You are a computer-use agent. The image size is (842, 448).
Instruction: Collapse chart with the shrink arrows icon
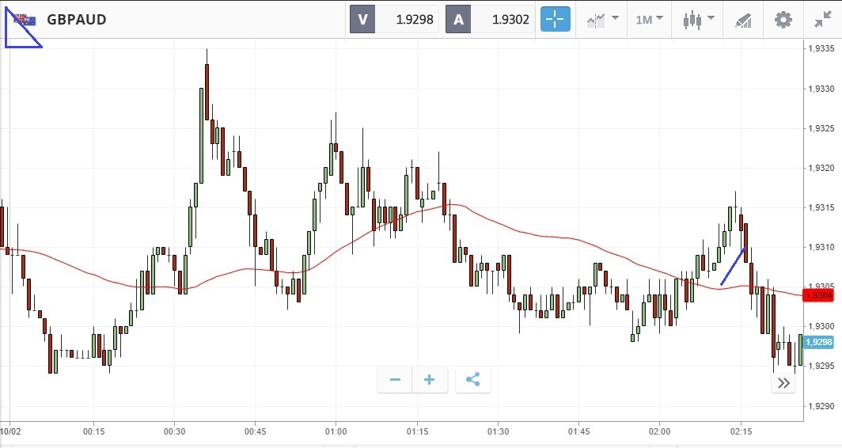point(822,19)
